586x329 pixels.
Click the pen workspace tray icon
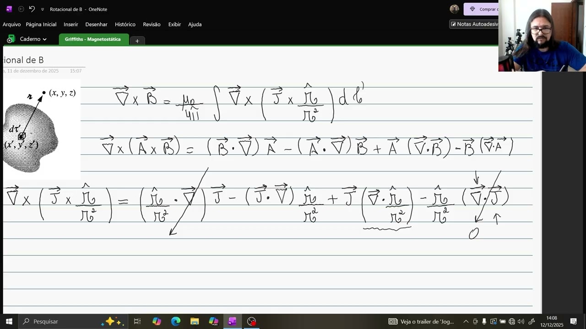click(x=532, y=321)
